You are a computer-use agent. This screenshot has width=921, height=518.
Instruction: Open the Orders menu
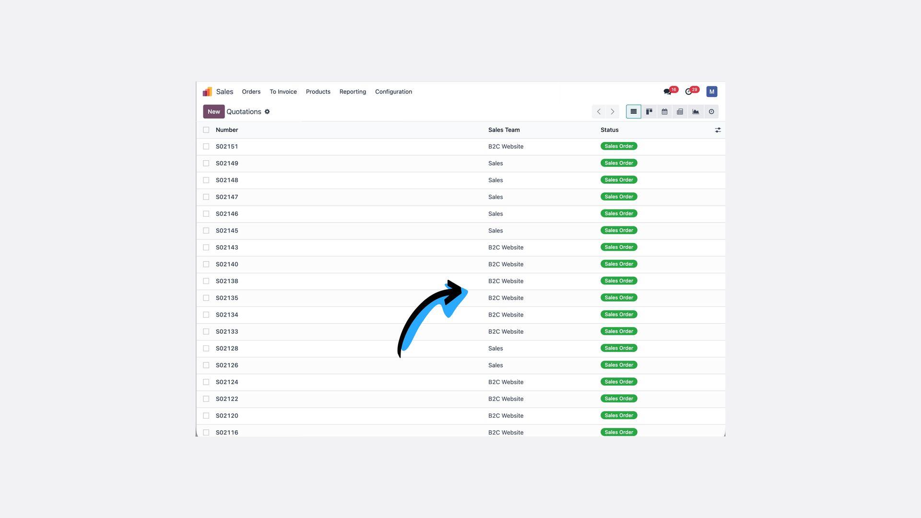pos(251,92)
